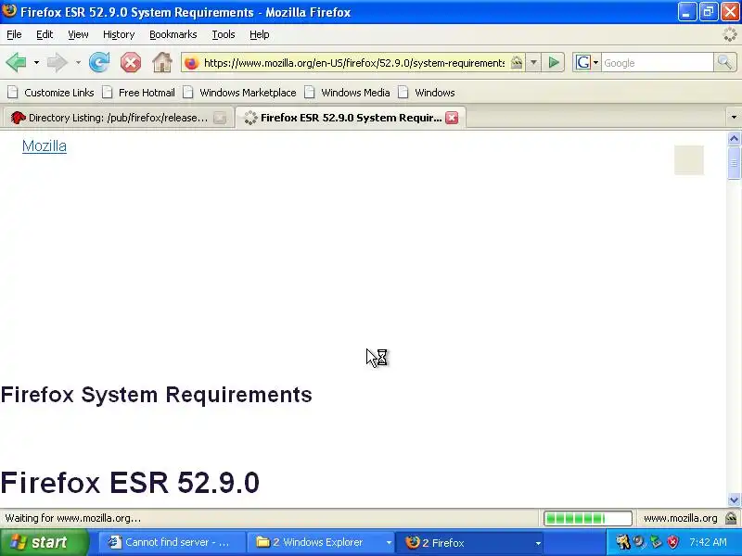Click the Google search input field
The height and width of the screenshot is (556, 742).
pyautogui.click(x=657, y=63)
